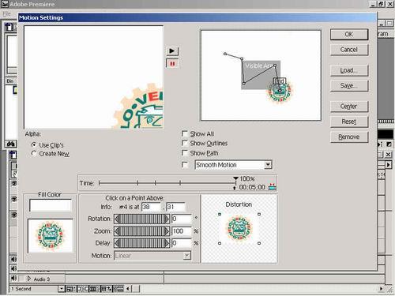The width and height of the screenshot is (395, 296).
Task: Open the File menu
Action: [6, 13]
